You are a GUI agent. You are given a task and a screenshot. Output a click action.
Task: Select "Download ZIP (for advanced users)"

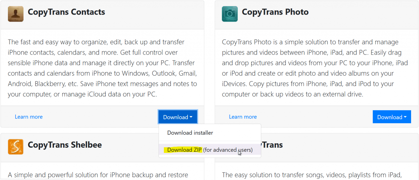coord(210,150)
